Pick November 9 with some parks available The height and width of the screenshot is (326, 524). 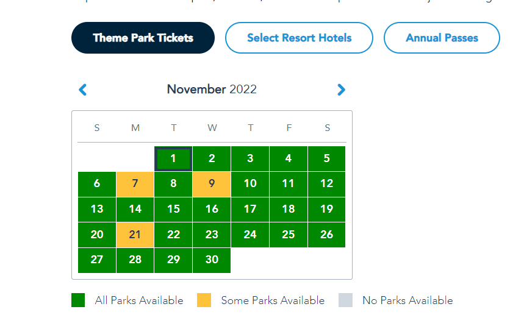[x=212, y=184]
